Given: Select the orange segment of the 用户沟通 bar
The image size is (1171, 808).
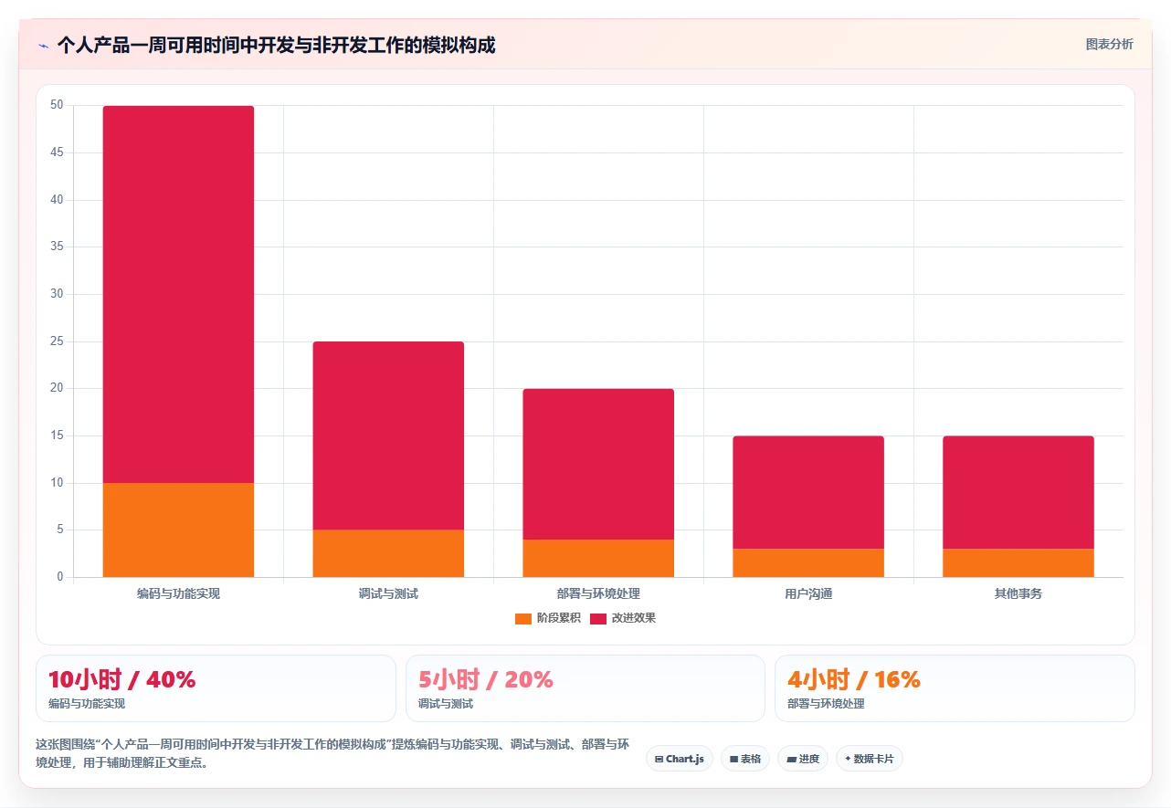Looking at the screenshot, I should [808, 562].
